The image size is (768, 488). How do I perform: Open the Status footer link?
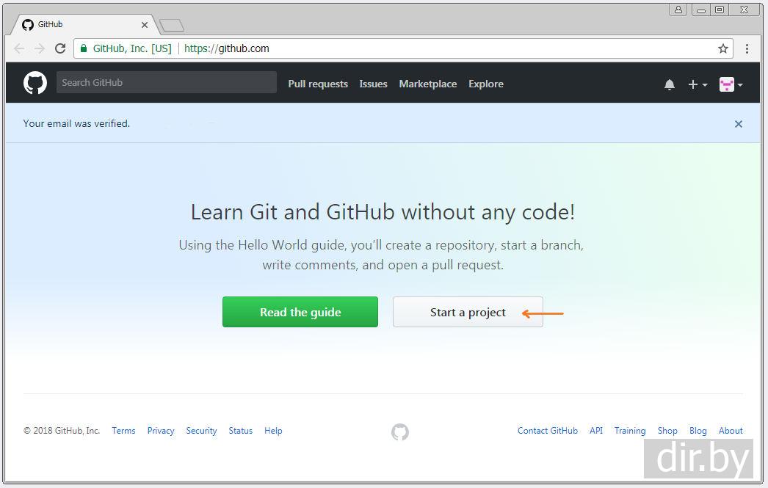point(241,431)
